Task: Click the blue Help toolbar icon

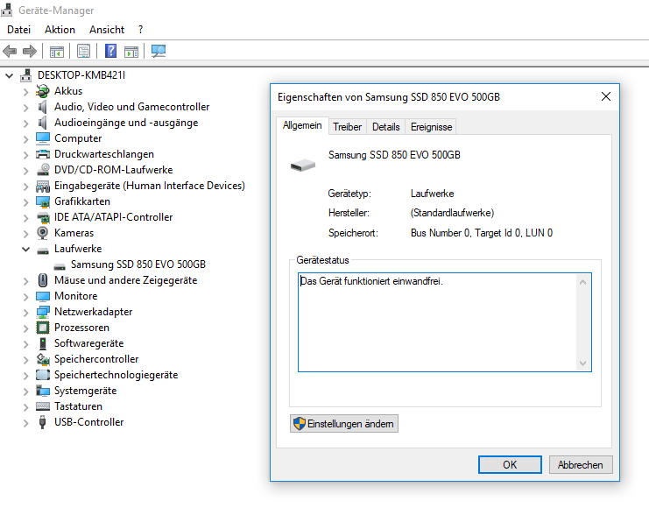Action: [x=110, y=51]
